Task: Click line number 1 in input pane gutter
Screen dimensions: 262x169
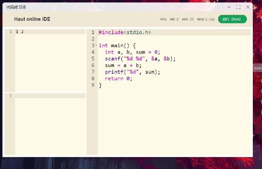Action: click(11, 31)
